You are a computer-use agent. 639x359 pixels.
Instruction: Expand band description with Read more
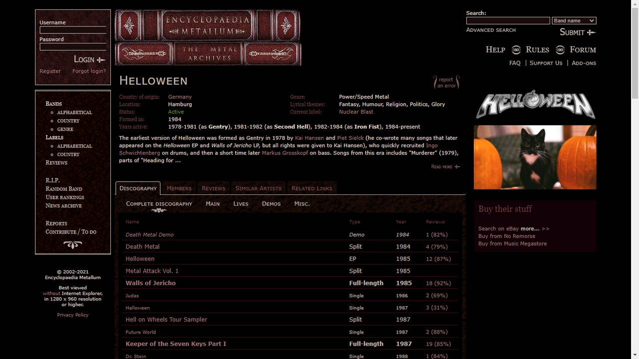tap(445, 167)
